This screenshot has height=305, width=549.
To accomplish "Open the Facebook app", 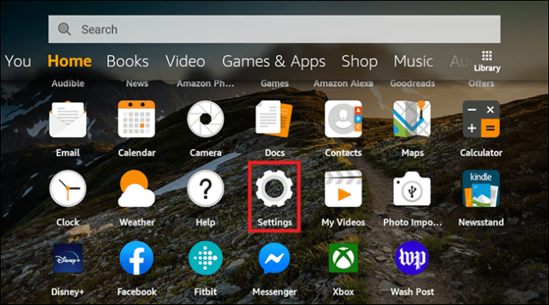I will 137,258.
